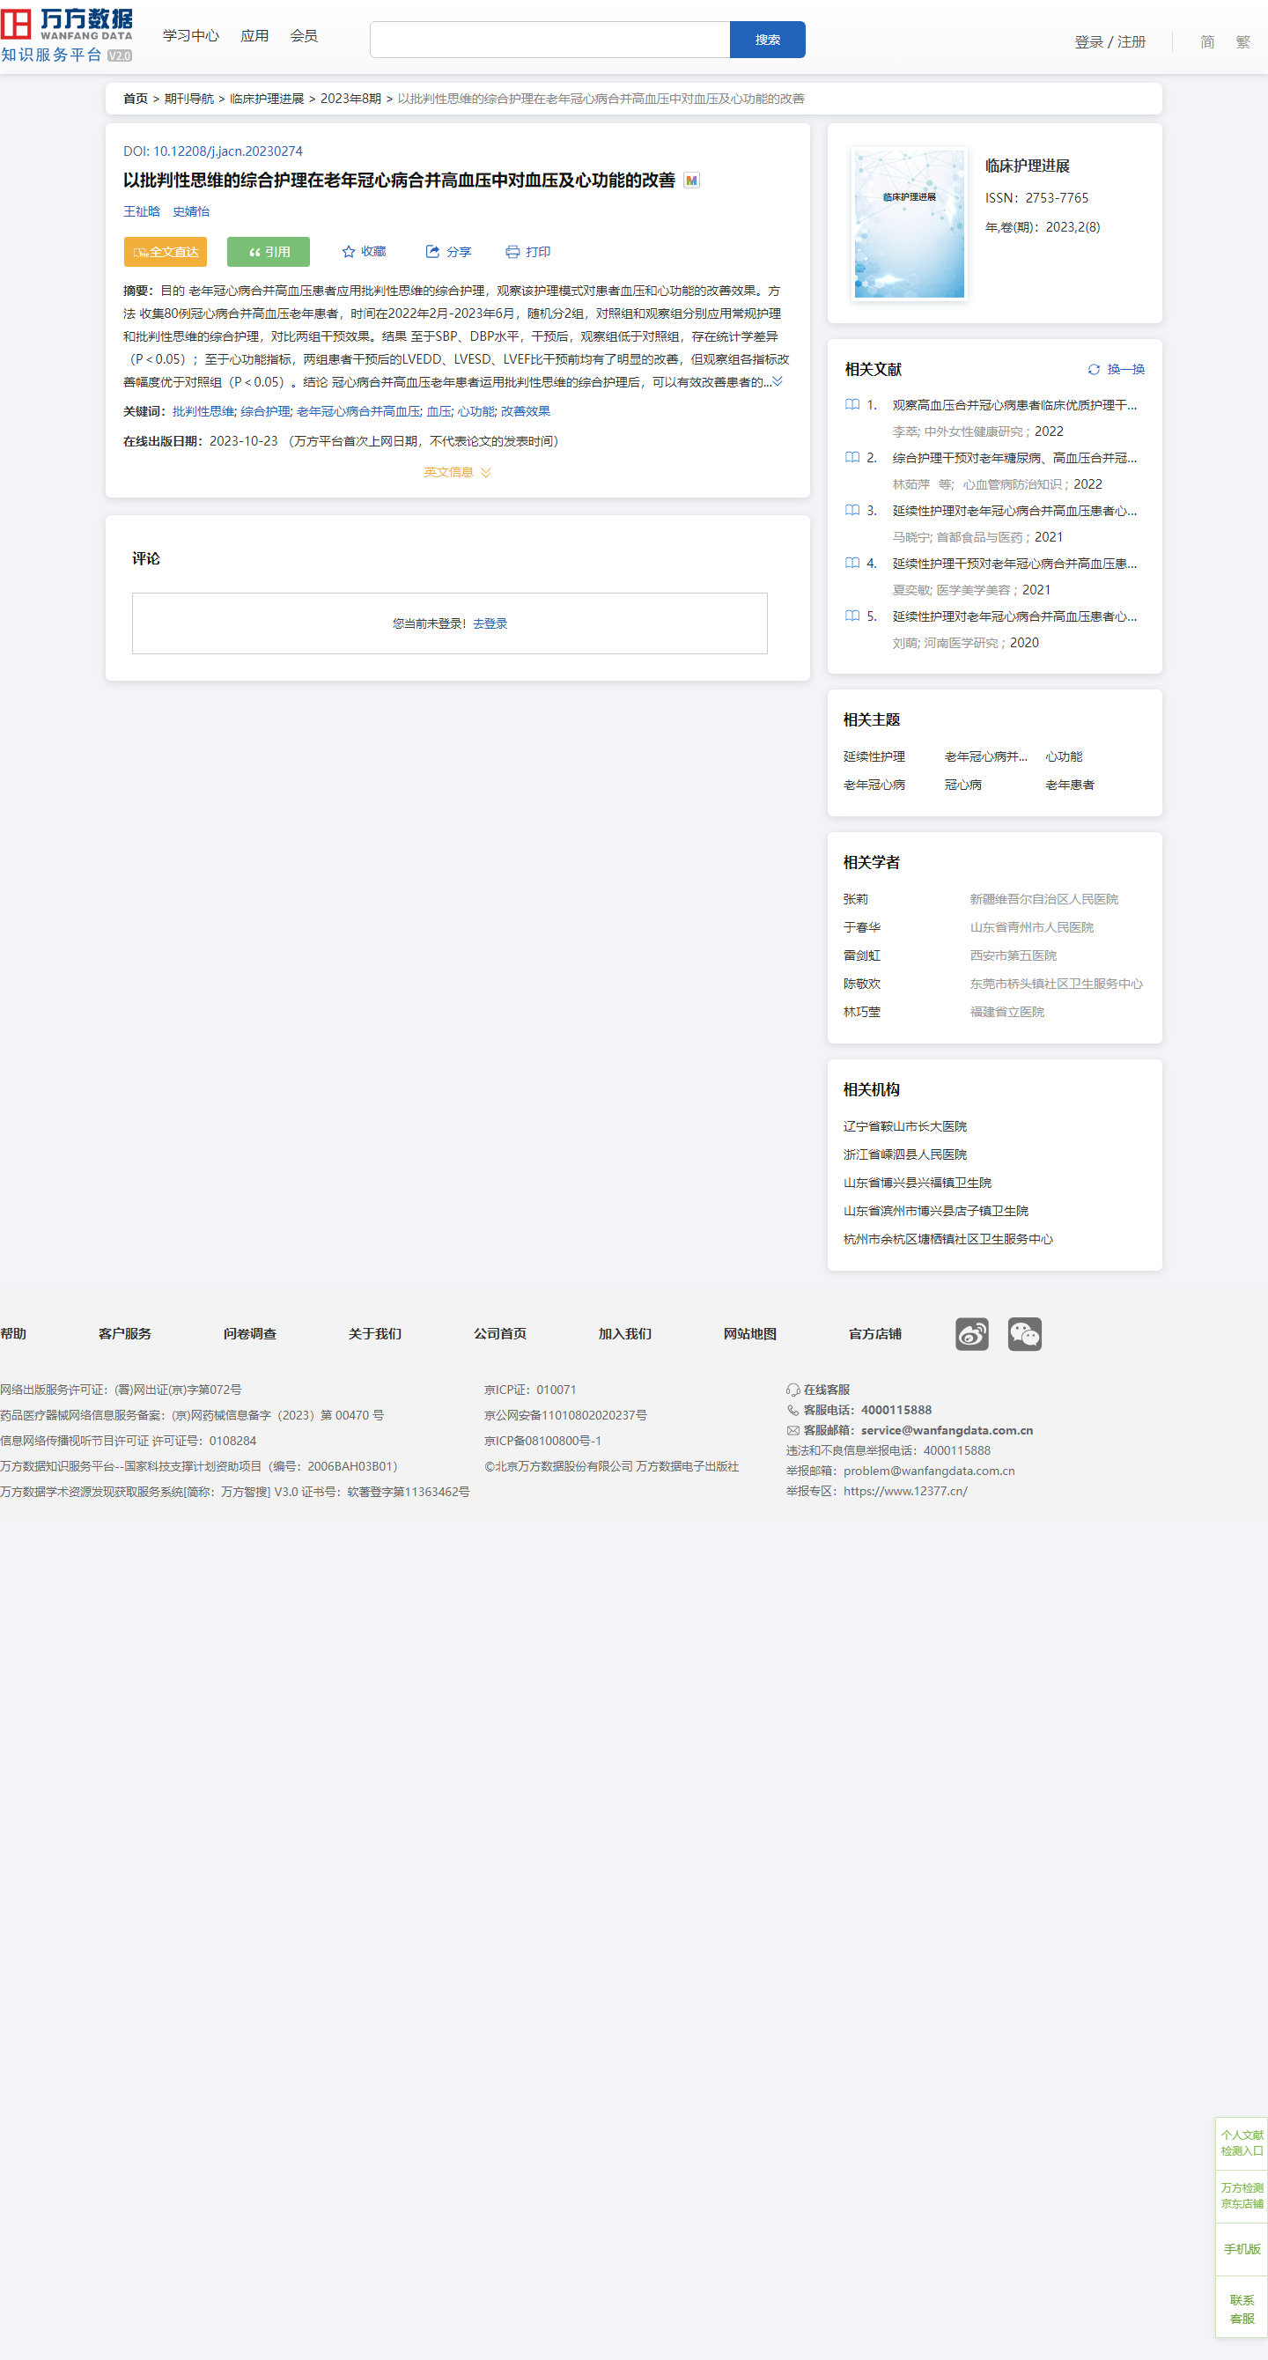Open the 临床护理进展 journal cover thumbnail
The image size is (1268, 2360).
click(909, 224)
